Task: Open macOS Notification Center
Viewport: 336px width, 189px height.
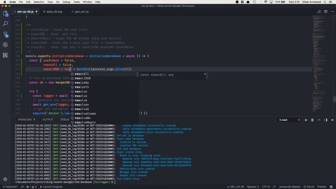Action: point(330,2)
